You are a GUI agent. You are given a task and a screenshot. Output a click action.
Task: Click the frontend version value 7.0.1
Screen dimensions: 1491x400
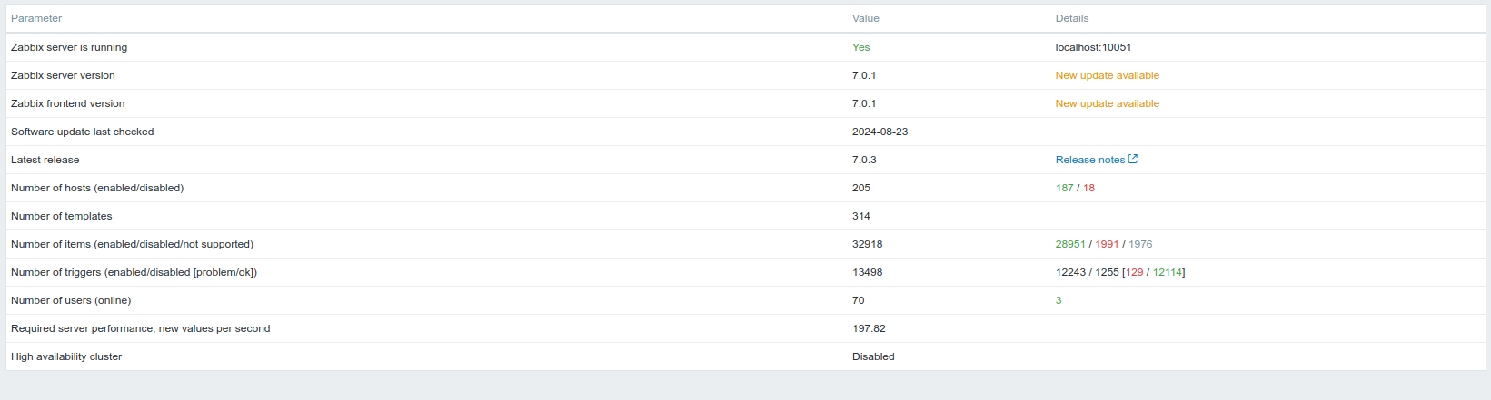(864, 103)
